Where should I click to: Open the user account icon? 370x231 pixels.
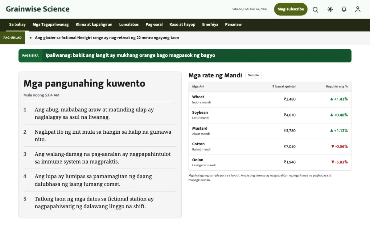[358, 10]
